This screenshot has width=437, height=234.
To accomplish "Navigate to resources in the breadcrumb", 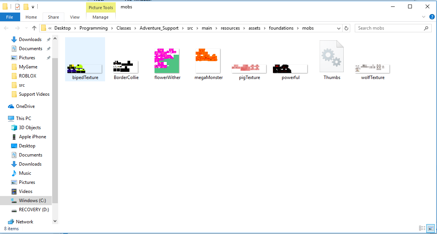I will click(230, 28).
